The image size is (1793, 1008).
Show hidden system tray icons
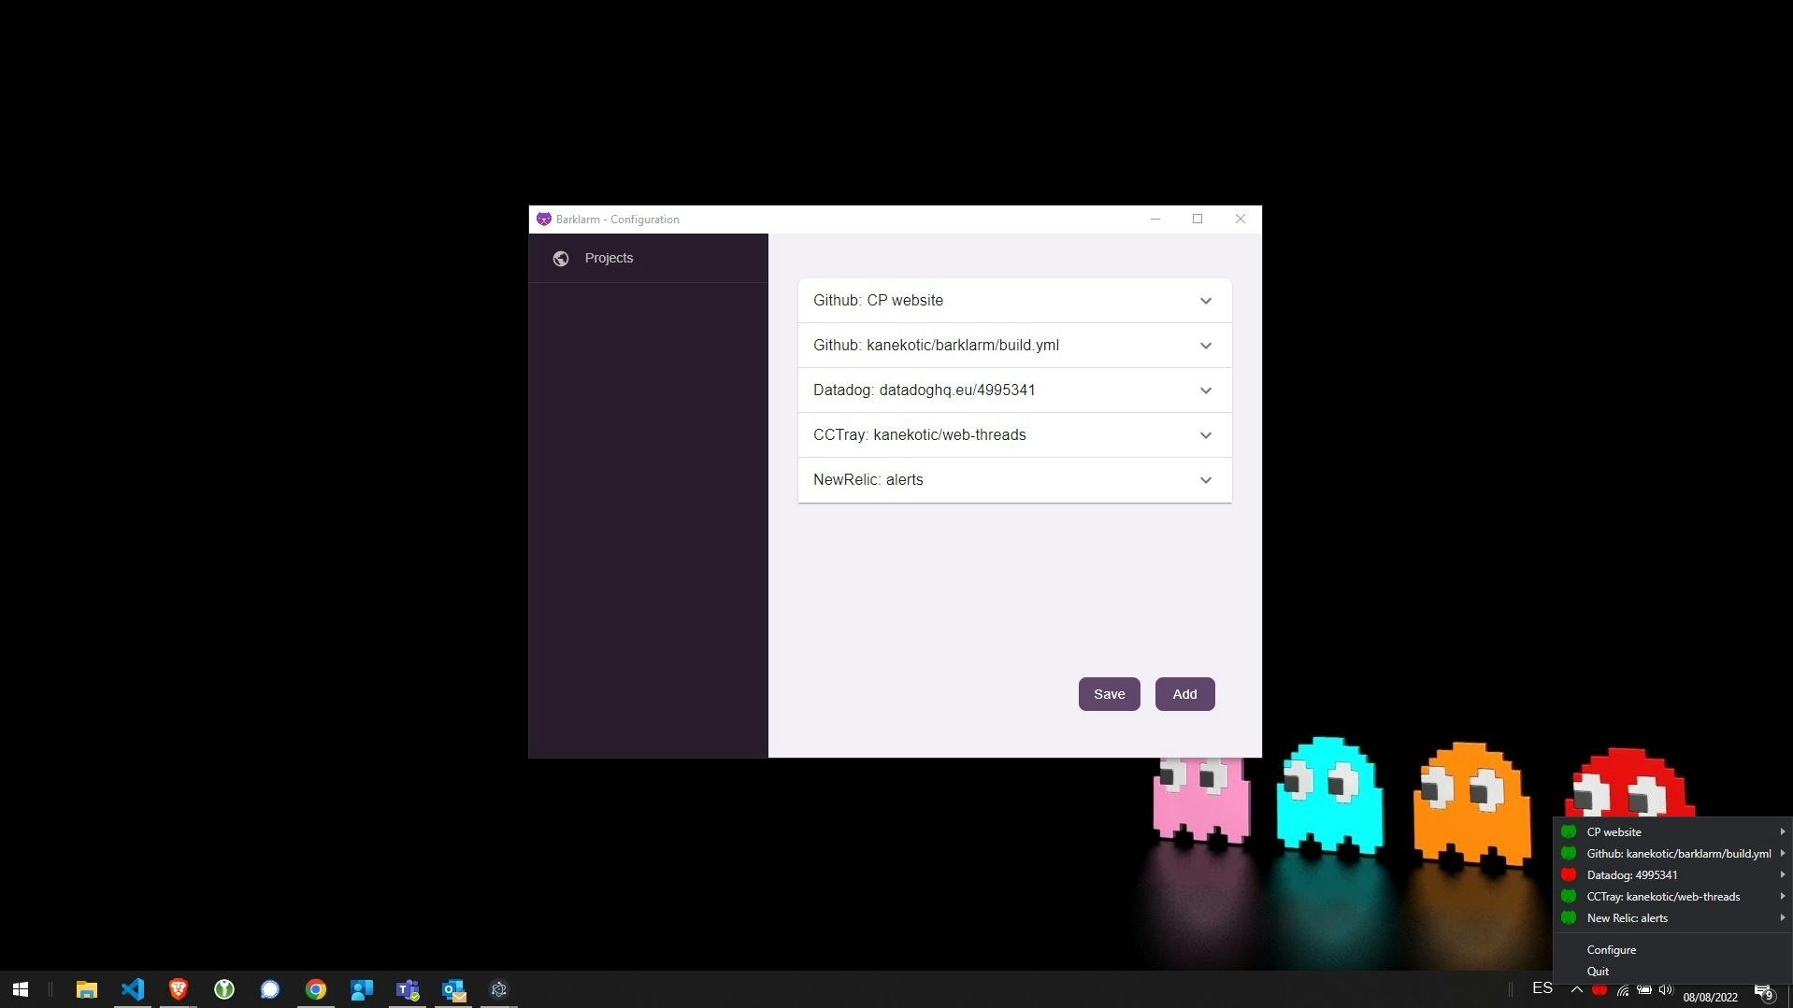[x=1577, y=989]
